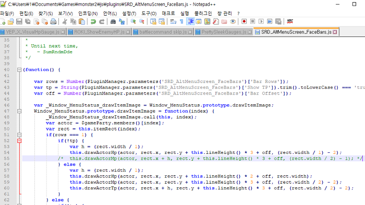Click the Playback macro icon

click(x=261, y=22)
